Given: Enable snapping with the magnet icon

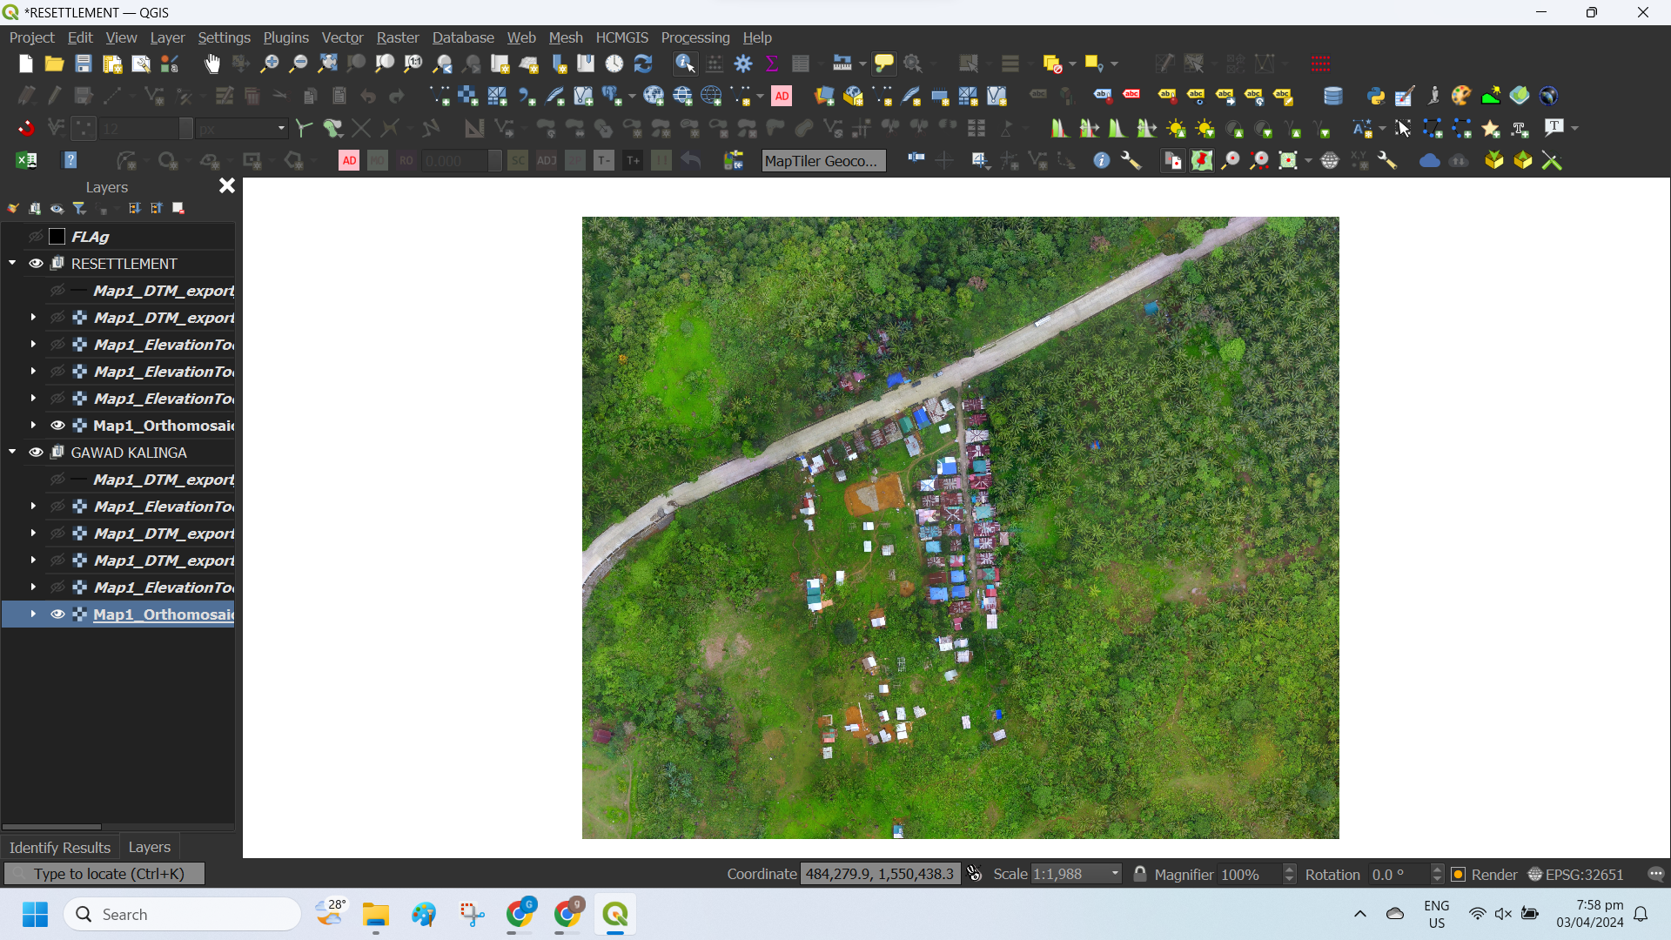Looking at the screenshot, I should point(26,129).
